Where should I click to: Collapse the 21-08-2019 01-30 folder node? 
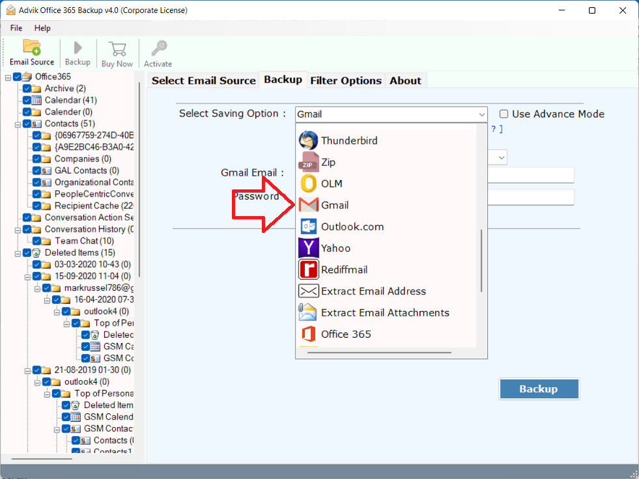(27, 371)
